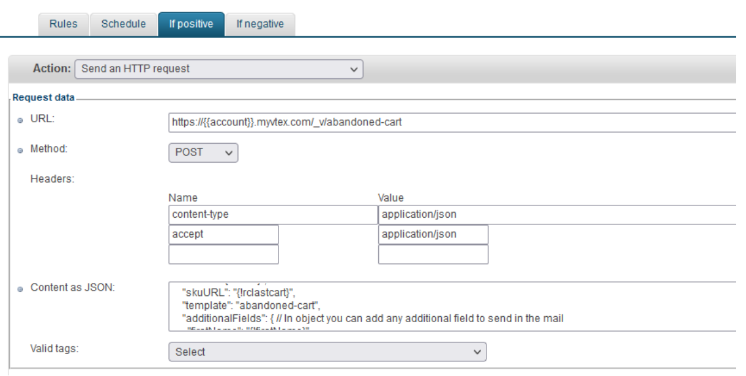Click the empty third header name field
The height and width of the screenshot is (376, 746).
click(223, 254)
